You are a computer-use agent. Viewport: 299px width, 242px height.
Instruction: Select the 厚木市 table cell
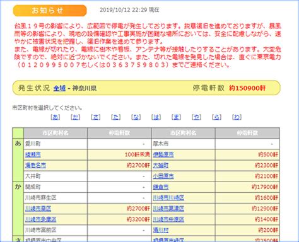(184, 144)
